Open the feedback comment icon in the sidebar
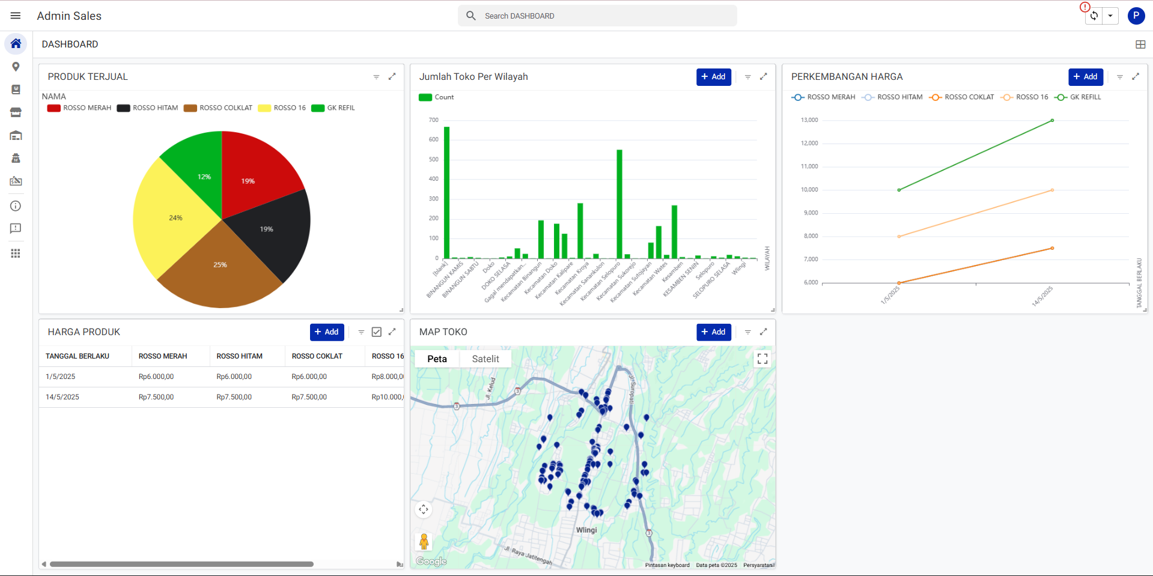 [16, 228]
